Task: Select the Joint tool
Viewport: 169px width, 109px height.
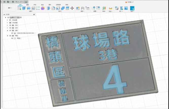Action: coord(83,8)
